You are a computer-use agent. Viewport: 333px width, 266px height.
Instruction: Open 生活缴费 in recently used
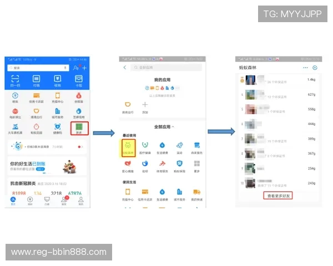162,148
